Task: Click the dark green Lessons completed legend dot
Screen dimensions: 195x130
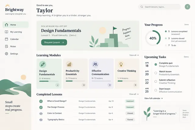Action: click(166, 31)
